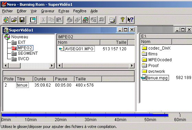The height and width of the screenshot is (130, 192).
Task: Click the right scroll arrow under the folder tree
Action: 52,66
